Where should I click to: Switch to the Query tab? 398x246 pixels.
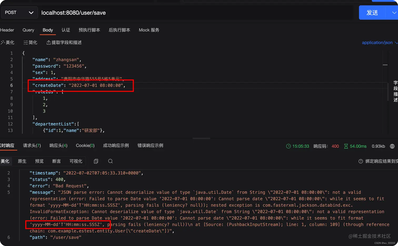point(28,30)
